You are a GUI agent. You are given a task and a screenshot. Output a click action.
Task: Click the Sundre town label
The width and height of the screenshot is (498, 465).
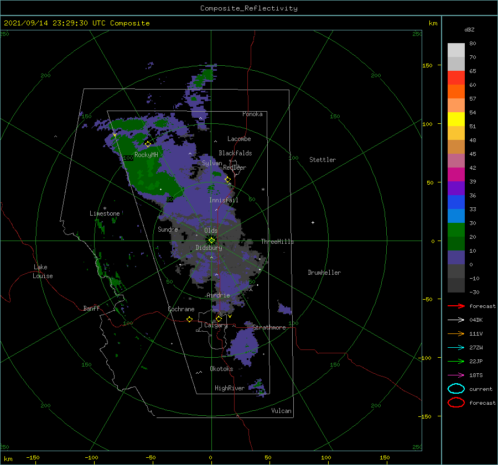(x=168, y=229)
